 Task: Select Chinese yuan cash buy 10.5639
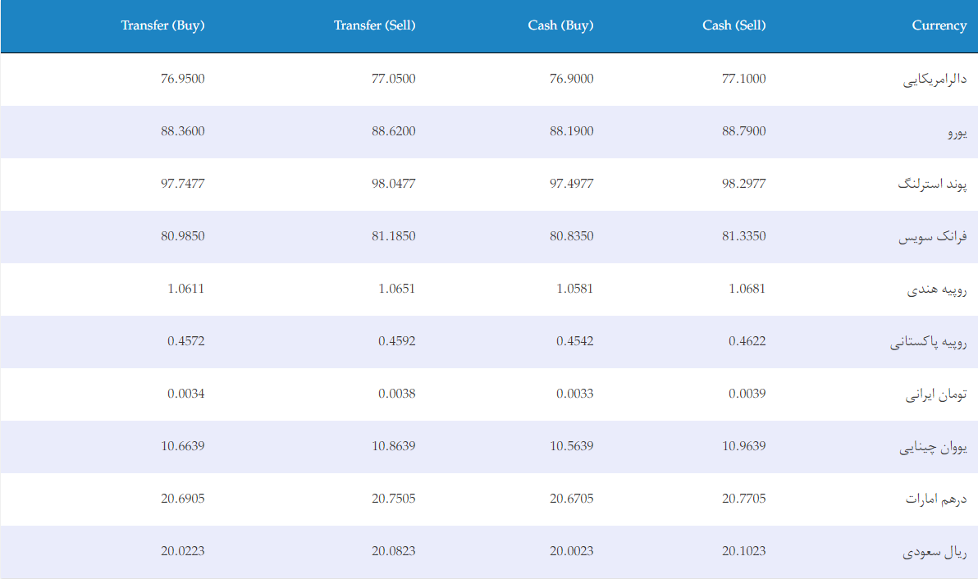572,445
